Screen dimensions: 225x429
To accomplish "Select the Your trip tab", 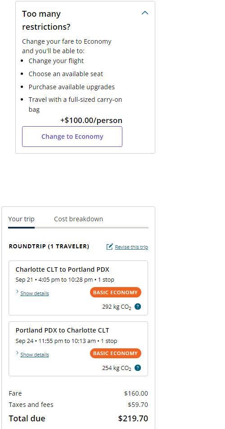I will (x=21, y=219).
